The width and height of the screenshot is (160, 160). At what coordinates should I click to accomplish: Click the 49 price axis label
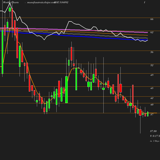[x=152, y=75]
